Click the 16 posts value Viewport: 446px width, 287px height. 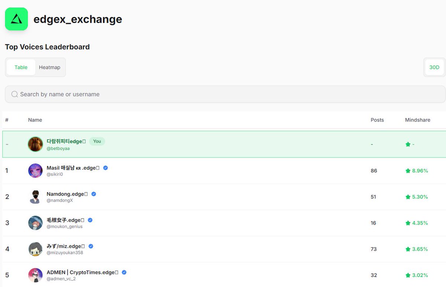[x=374, y=223]
